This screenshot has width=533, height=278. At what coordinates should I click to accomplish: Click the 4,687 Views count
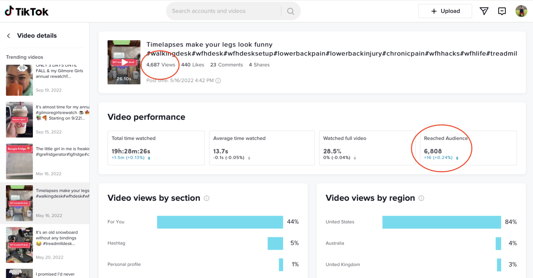[x=161, y=65]
